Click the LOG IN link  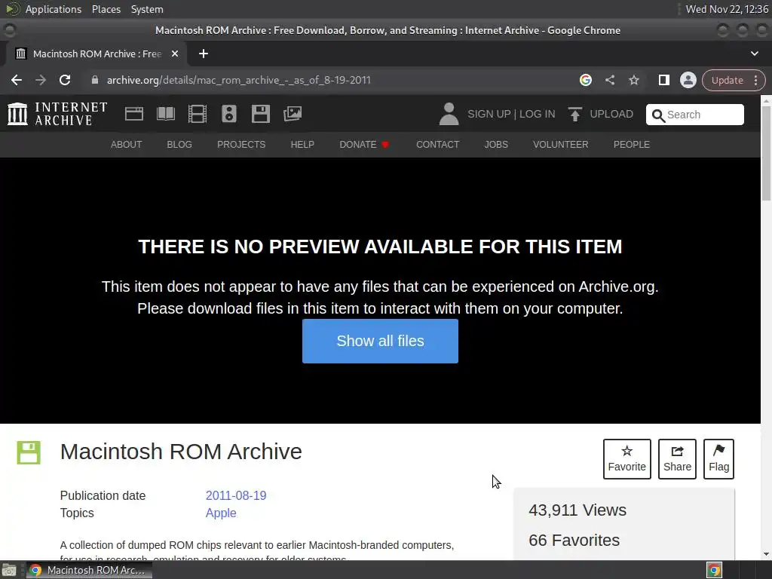coord(537,114)
